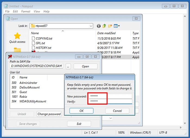
Task: Click the HISTORY.txt file icon
Action: tap(33, 48)
